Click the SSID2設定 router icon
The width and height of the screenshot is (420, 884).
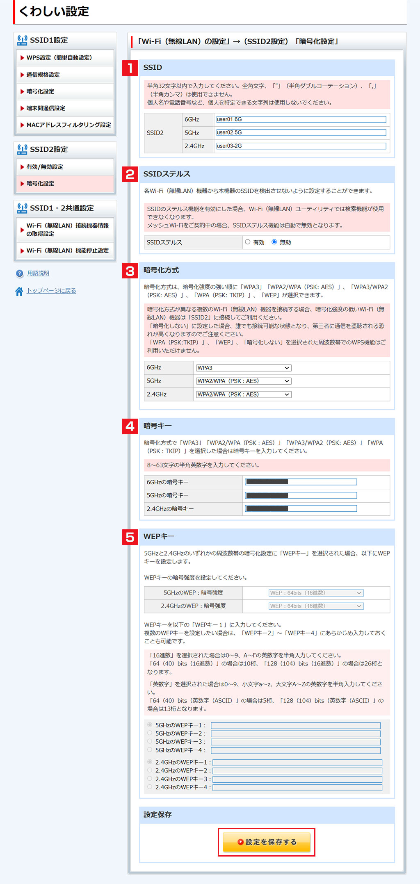(x=22, y=149)
